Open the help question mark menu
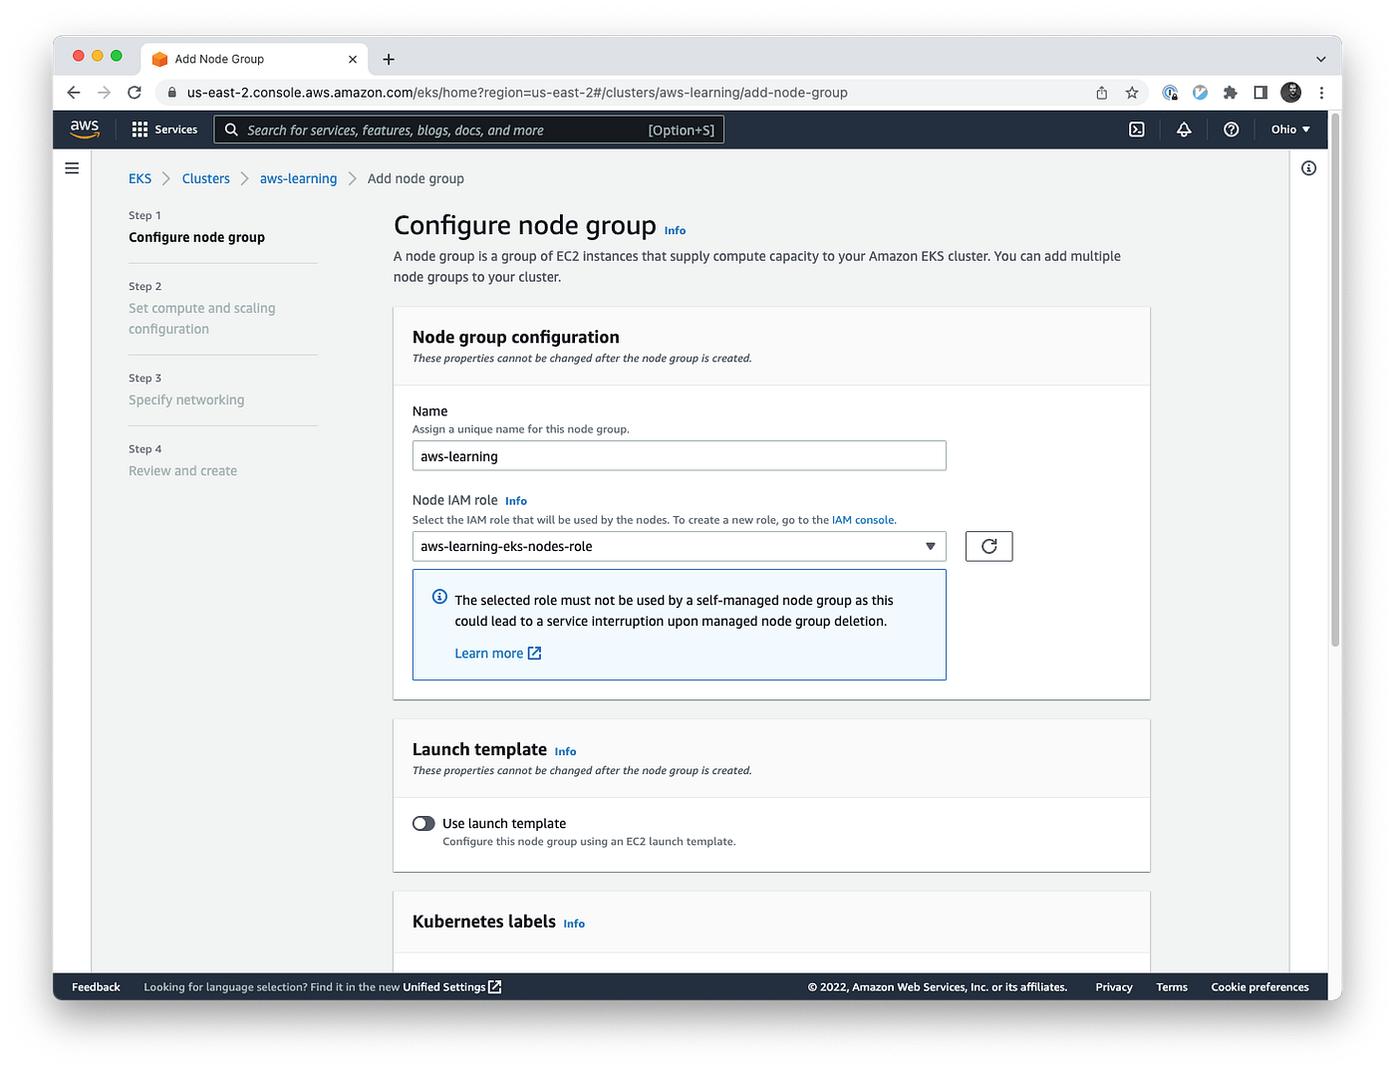 point(1232,130)
